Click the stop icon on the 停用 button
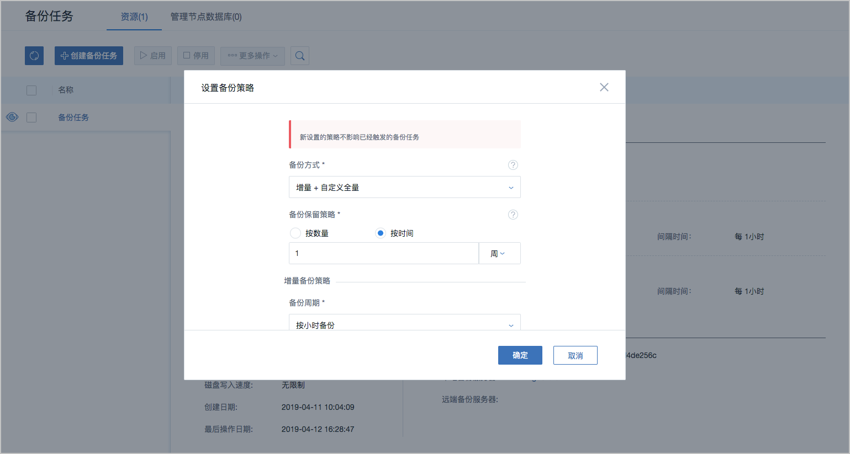The height and width of the screenshot is (454, 850). pyautogui.click(x=186, y=55)
